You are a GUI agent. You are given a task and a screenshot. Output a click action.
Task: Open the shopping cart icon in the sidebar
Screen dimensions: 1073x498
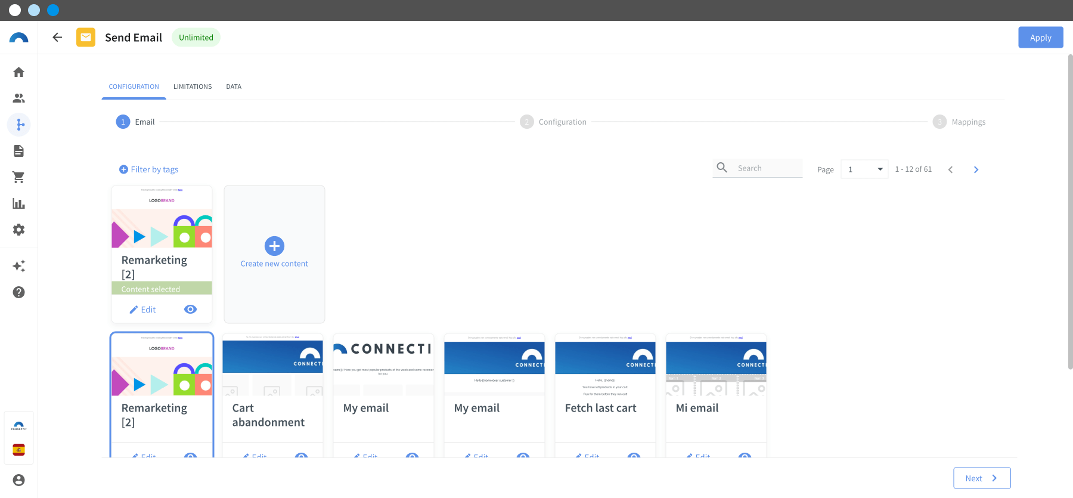tap(18, 177)
